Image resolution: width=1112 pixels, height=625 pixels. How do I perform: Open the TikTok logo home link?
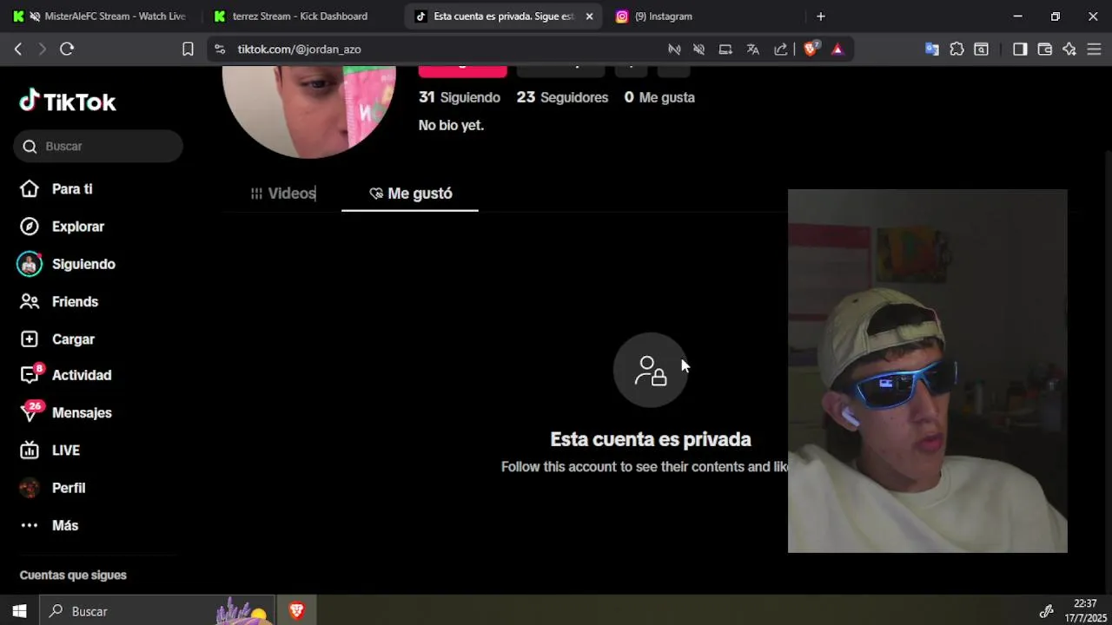[x=68, y=102]
